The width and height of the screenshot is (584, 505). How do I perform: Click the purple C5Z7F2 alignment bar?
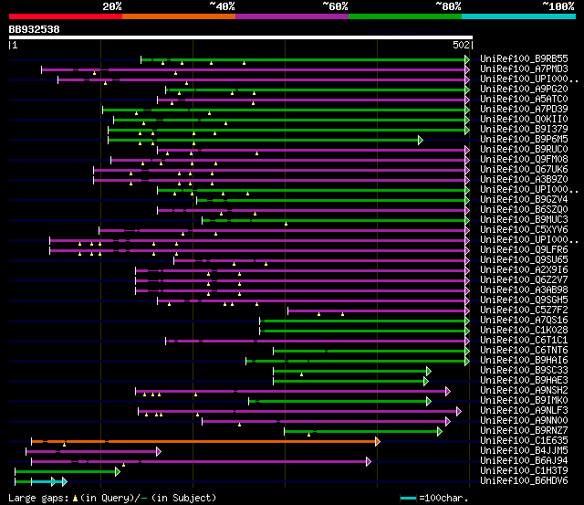coord(376,310)
